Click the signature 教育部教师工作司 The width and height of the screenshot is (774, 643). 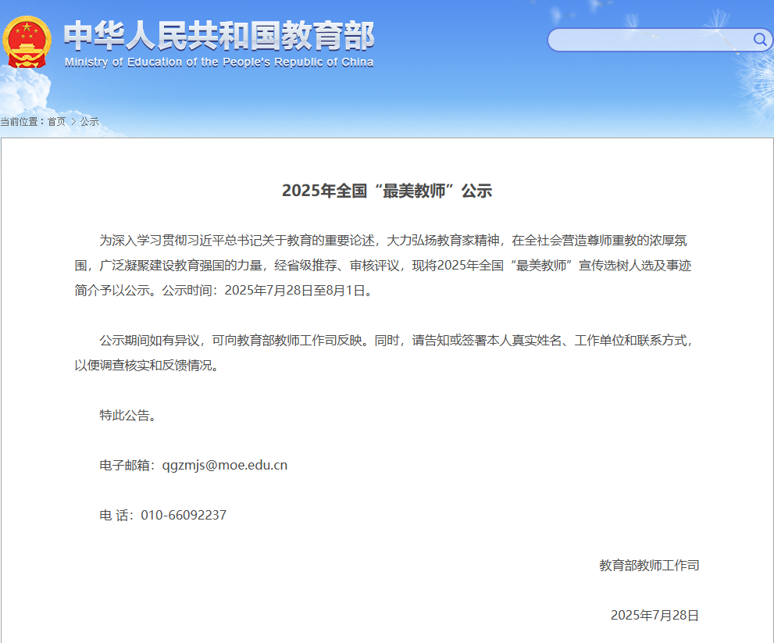[x=649, y=566]
